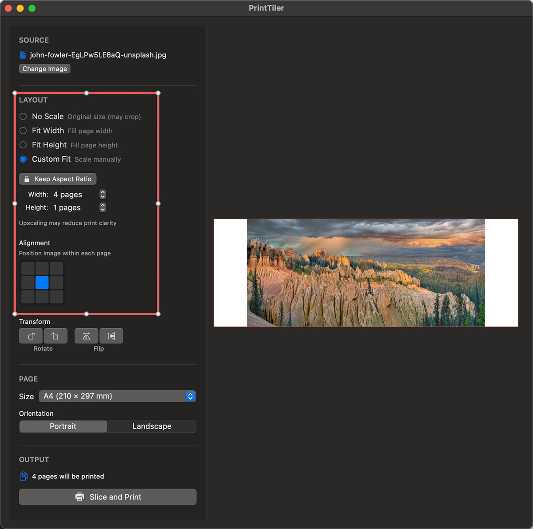
Task: Flip the image vertically
Action: coord(111,336)
